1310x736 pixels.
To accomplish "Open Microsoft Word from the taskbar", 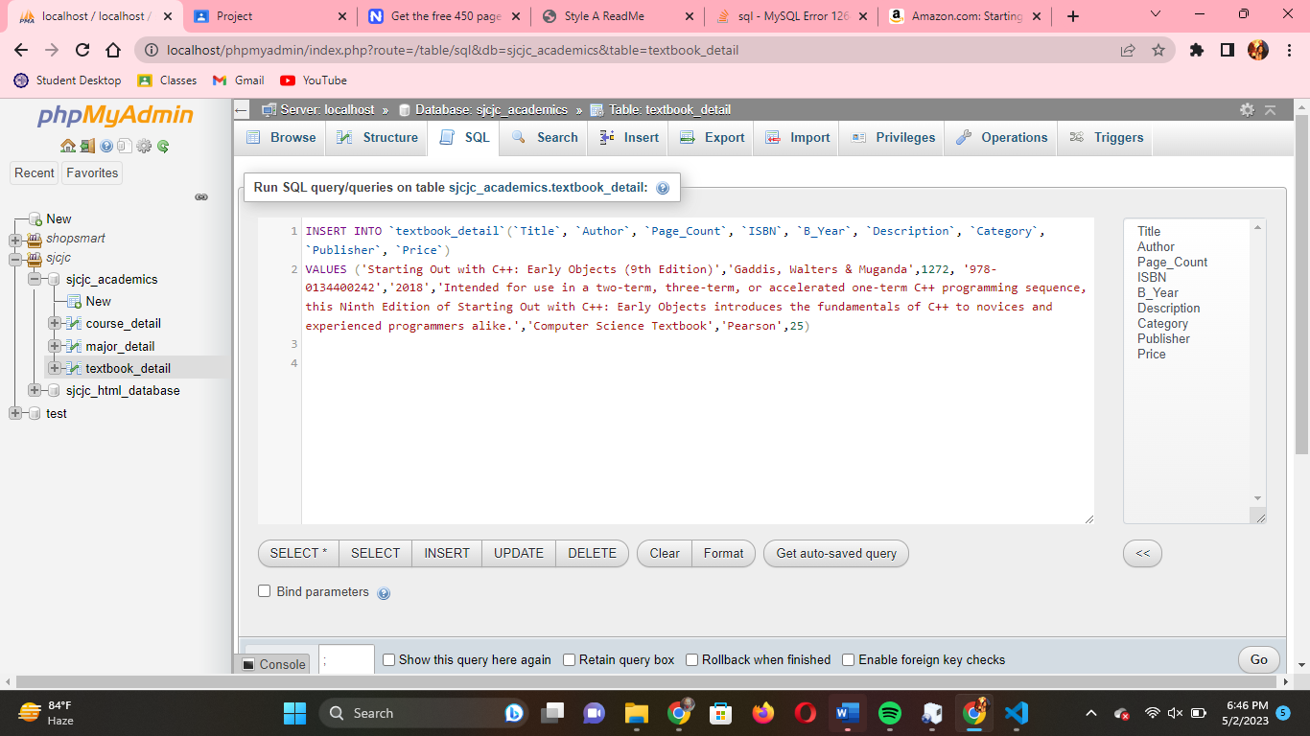I will [x=846, y=713].
